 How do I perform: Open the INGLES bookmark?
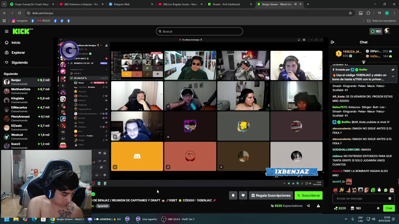[44, 21]
